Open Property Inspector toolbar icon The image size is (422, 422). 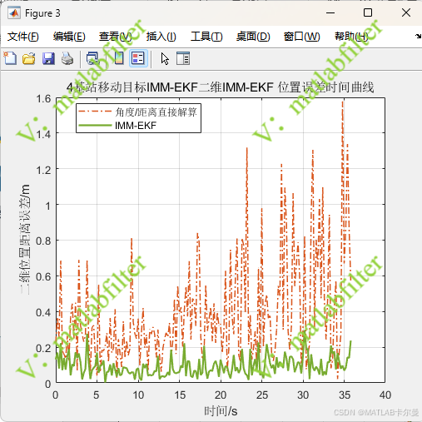coord(183,58)
